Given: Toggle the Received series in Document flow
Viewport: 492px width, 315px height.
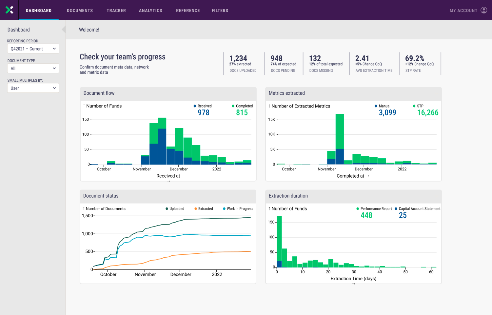Looking at the screenshot, I should (x=194, y=106).
